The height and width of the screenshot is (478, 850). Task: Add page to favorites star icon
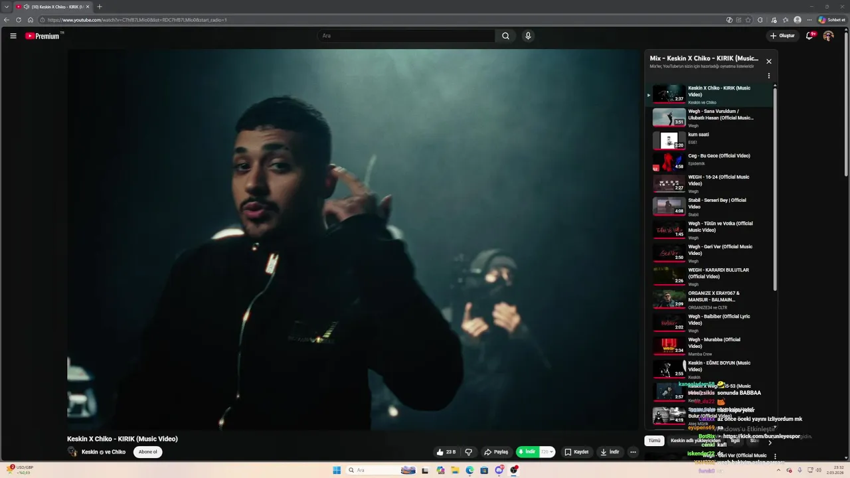pos(748,20)
